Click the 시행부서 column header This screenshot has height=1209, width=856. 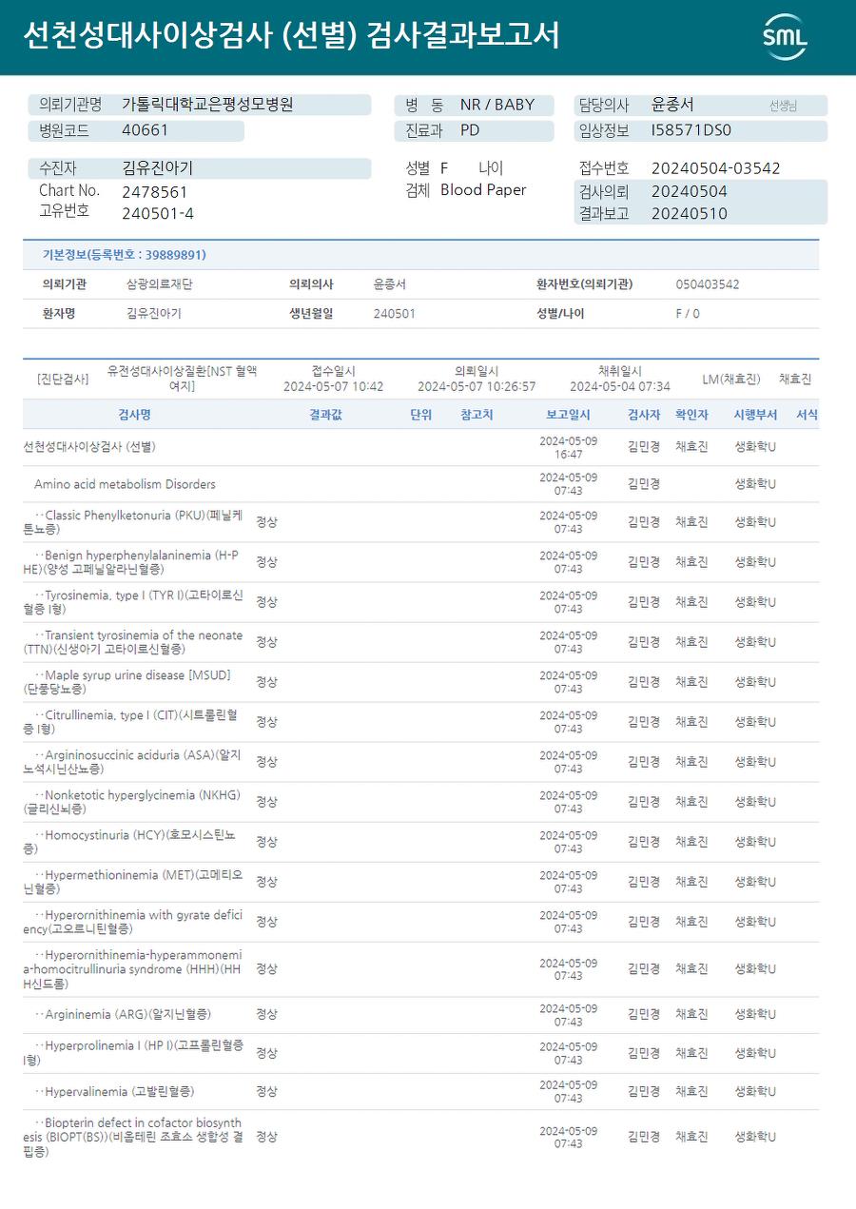pos(755,415)
